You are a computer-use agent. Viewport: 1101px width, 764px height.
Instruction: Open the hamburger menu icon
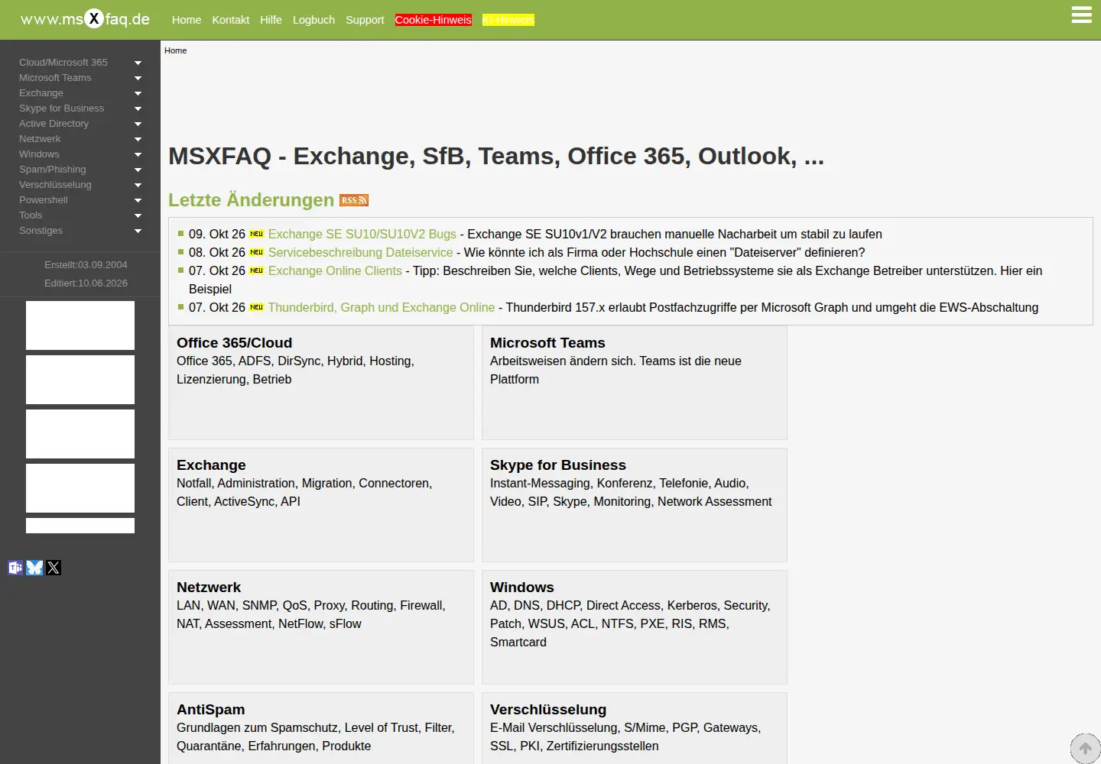(1081, 15)
